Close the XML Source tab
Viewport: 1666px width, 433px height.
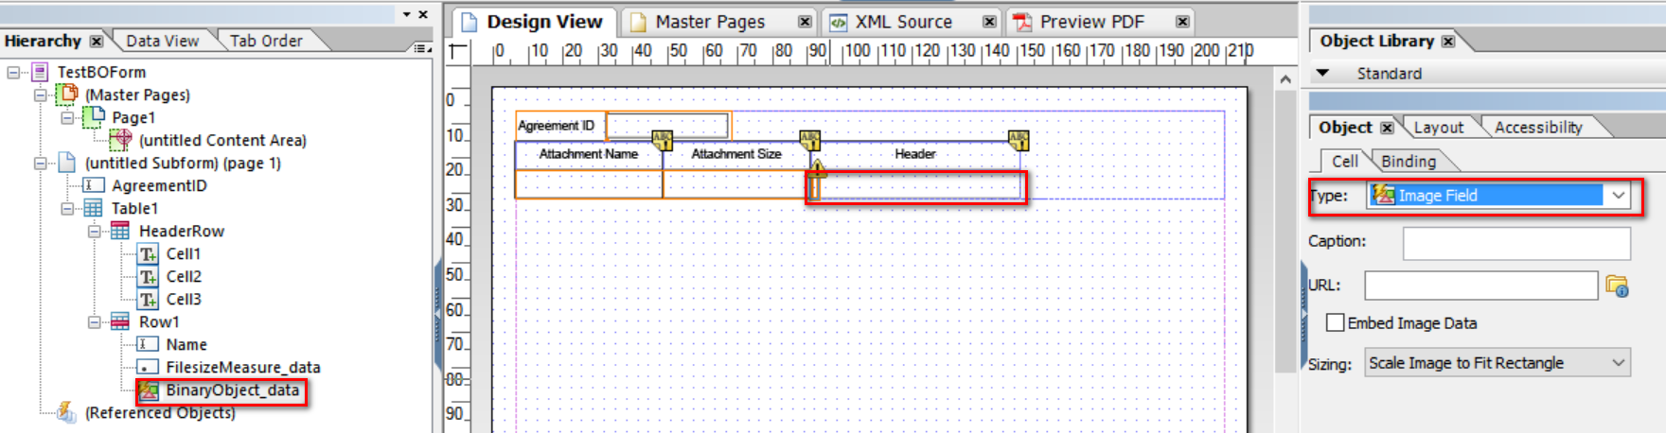pyautogui.click(x=989, y=22)
